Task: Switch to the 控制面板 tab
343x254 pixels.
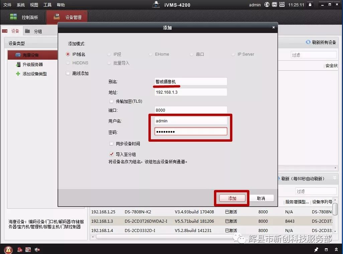Action: pyautogui.click(x=24, y=17)
